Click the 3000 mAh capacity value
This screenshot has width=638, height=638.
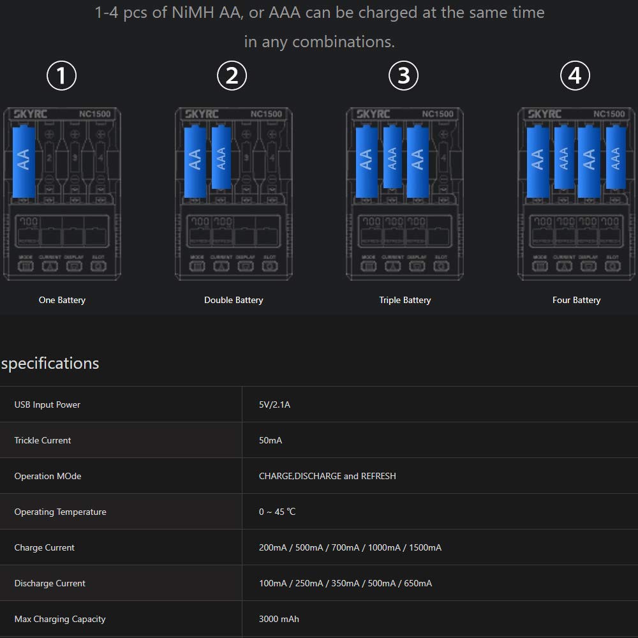click(x=279, y=619)
